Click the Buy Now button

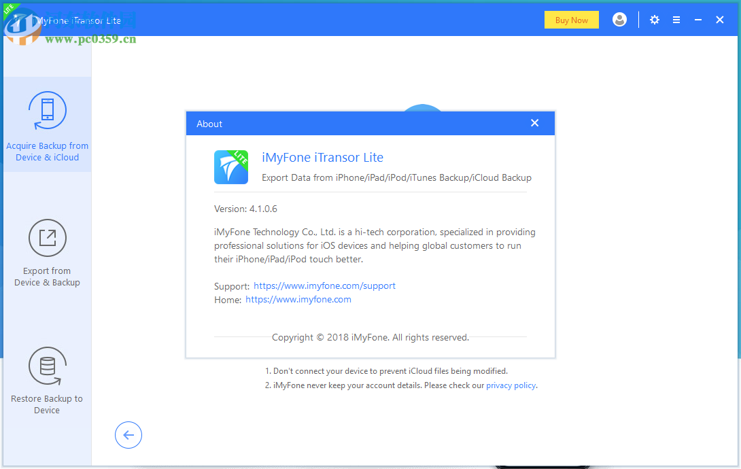point(571,20)
